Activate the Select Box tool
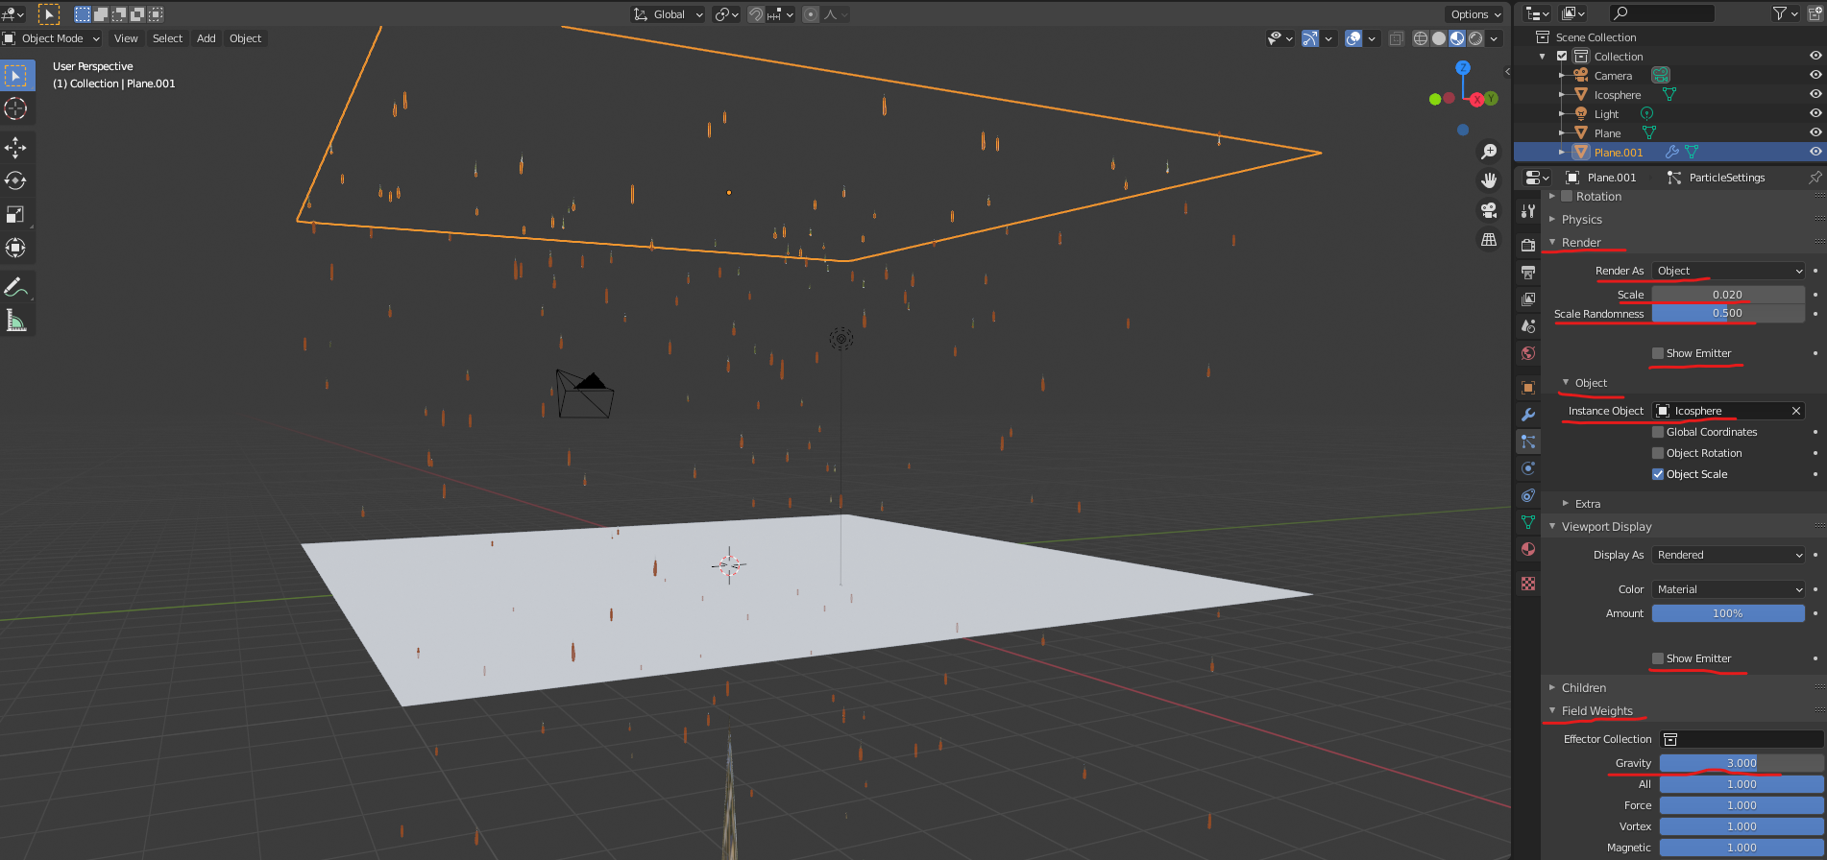Screen dimensions: 1827x860 click(x=15, y=75)
